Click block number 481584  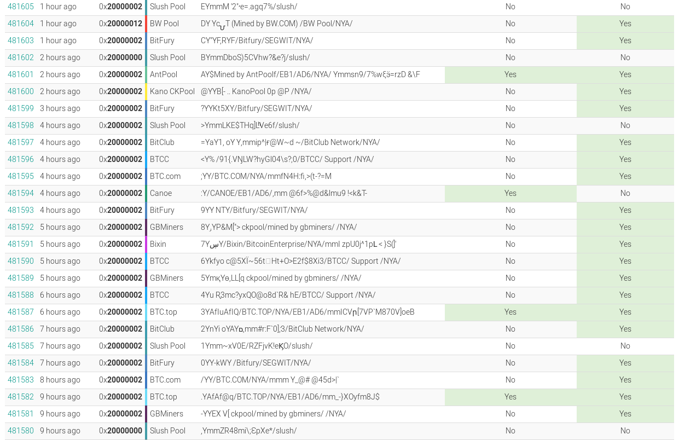21,363
